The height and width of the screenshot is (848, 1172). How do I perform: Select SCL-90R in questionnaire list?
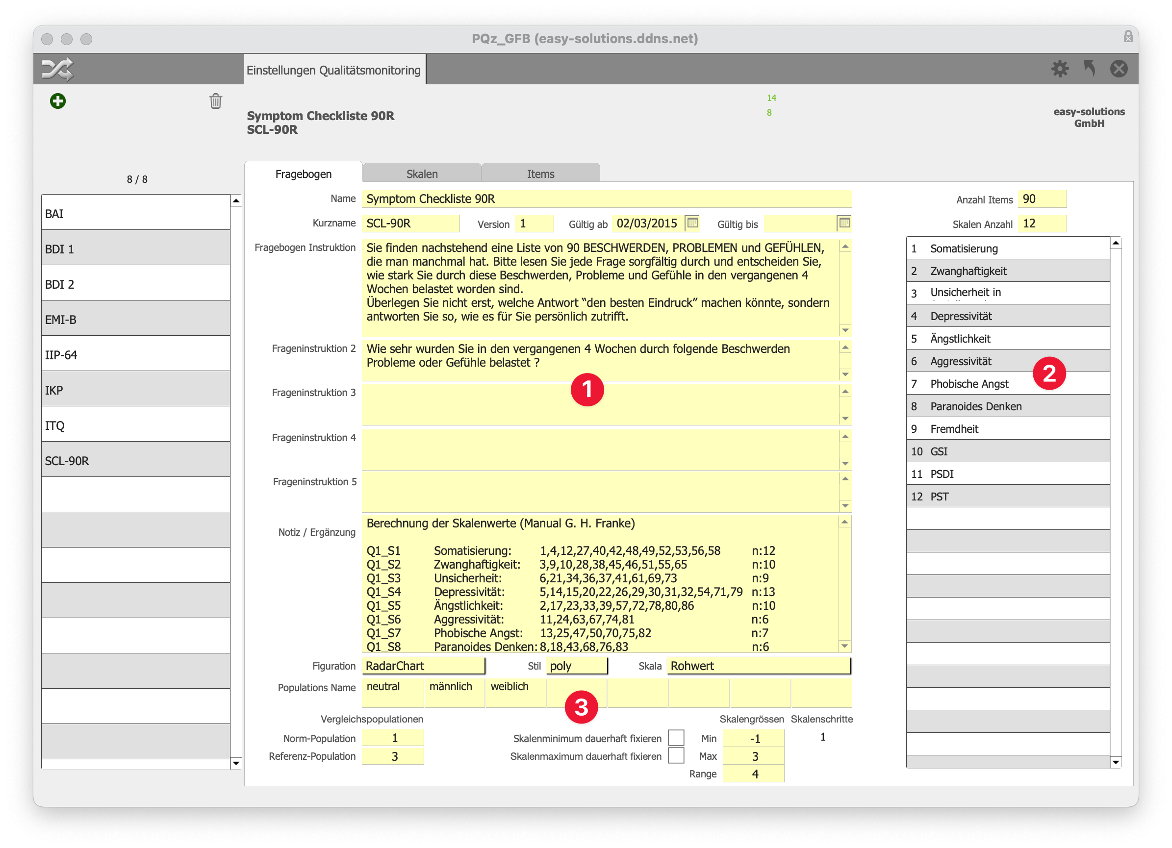coord(135,460)
